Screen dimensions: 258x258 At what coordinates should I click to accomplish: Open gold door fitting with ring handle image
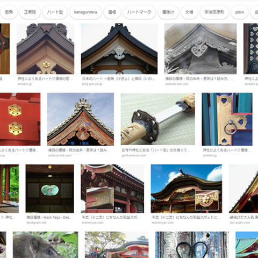227,119
